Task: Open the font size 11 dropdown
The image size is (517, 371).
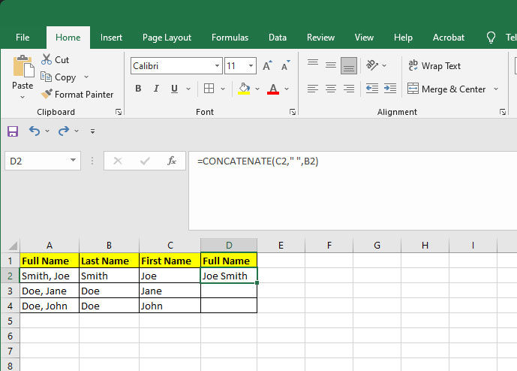Action: pyautogui.click(x=251, y=65)
